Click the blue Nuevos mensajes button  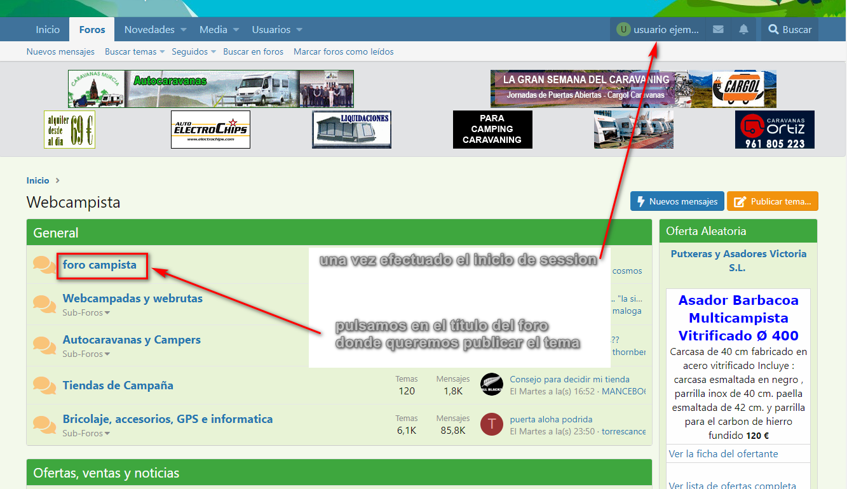coord(677,201)
